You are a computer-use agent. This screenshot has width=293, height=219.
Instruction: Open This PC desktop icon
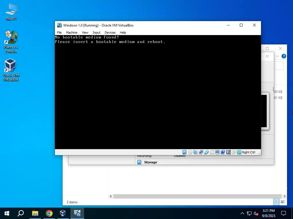click(11, 12)
